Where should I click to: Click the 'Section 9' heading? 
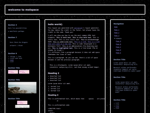click(12, 53)
